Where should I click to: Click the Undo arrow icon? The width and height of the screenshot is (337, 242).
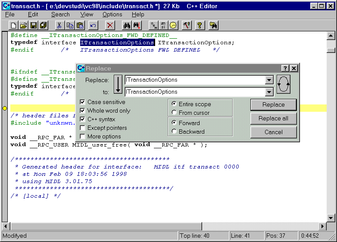(x=93, y=25)
